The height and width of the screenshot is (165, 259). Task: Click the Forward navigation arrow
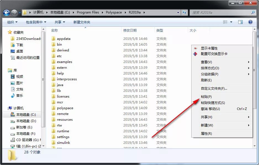[14, 12]
